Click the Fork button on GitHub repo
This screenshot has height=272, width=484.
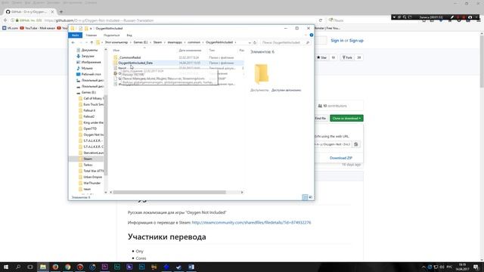(347, 57)
